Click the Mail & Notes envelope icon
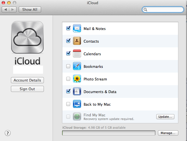This screenshot has height=141, width=187. [x=77, y=28]
